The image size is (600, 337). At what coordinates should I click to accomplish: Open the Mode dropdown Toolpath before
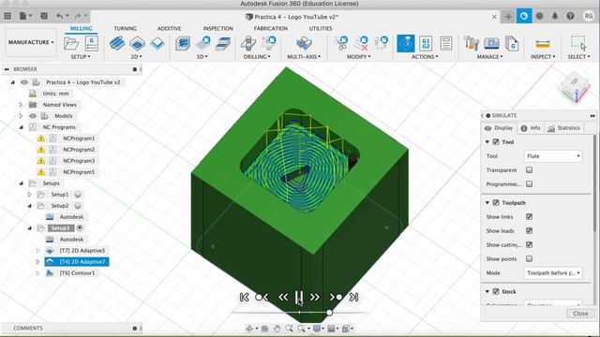(553, 272)
